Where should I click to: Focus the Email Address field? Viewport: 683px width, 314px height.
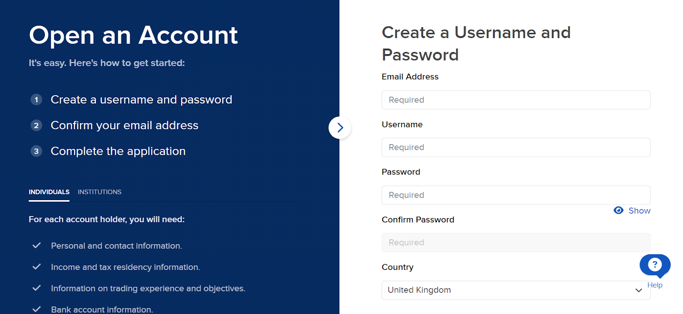coord(516,100)
